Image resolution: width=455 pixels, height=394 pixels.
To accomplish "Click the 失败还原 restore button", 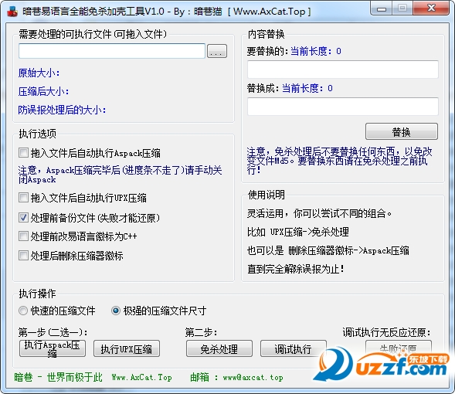I will pos(399,348).
